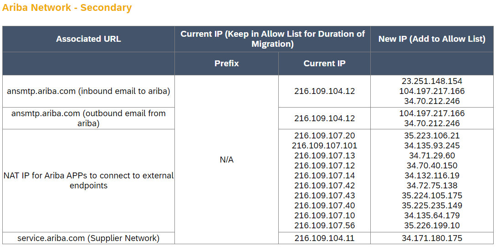
Task: Select current IP 216.109.107.56
Action: click(324, 226)
